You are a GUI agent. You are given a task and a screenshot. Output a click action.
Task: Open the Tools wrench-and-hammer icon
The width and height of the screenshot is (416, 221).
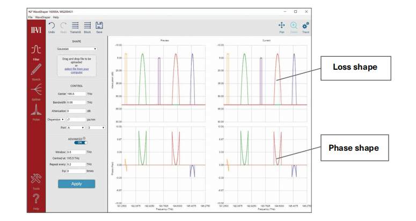coord(36,179)
